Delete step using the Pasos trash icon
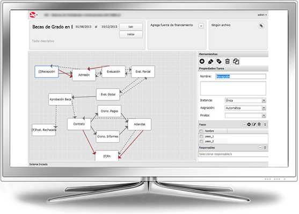299x214 pixels. 259,124
